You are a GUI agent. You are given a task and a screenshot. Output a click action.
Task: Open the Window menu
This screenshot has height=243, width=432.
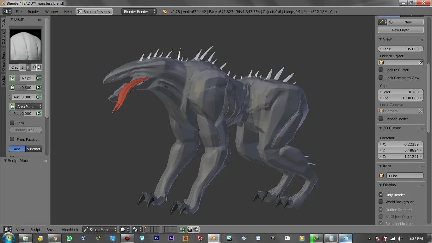[51, 12]
